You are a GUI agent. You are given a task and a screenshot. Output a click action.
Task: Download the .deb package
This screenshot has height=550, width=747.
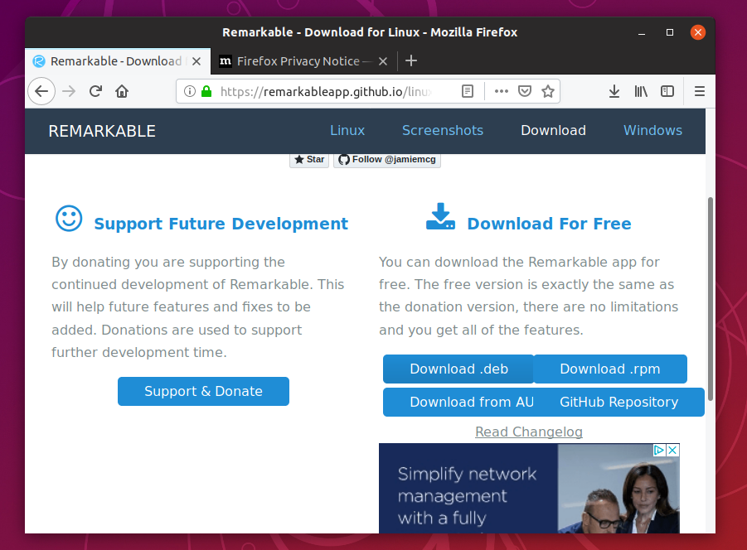458,369
